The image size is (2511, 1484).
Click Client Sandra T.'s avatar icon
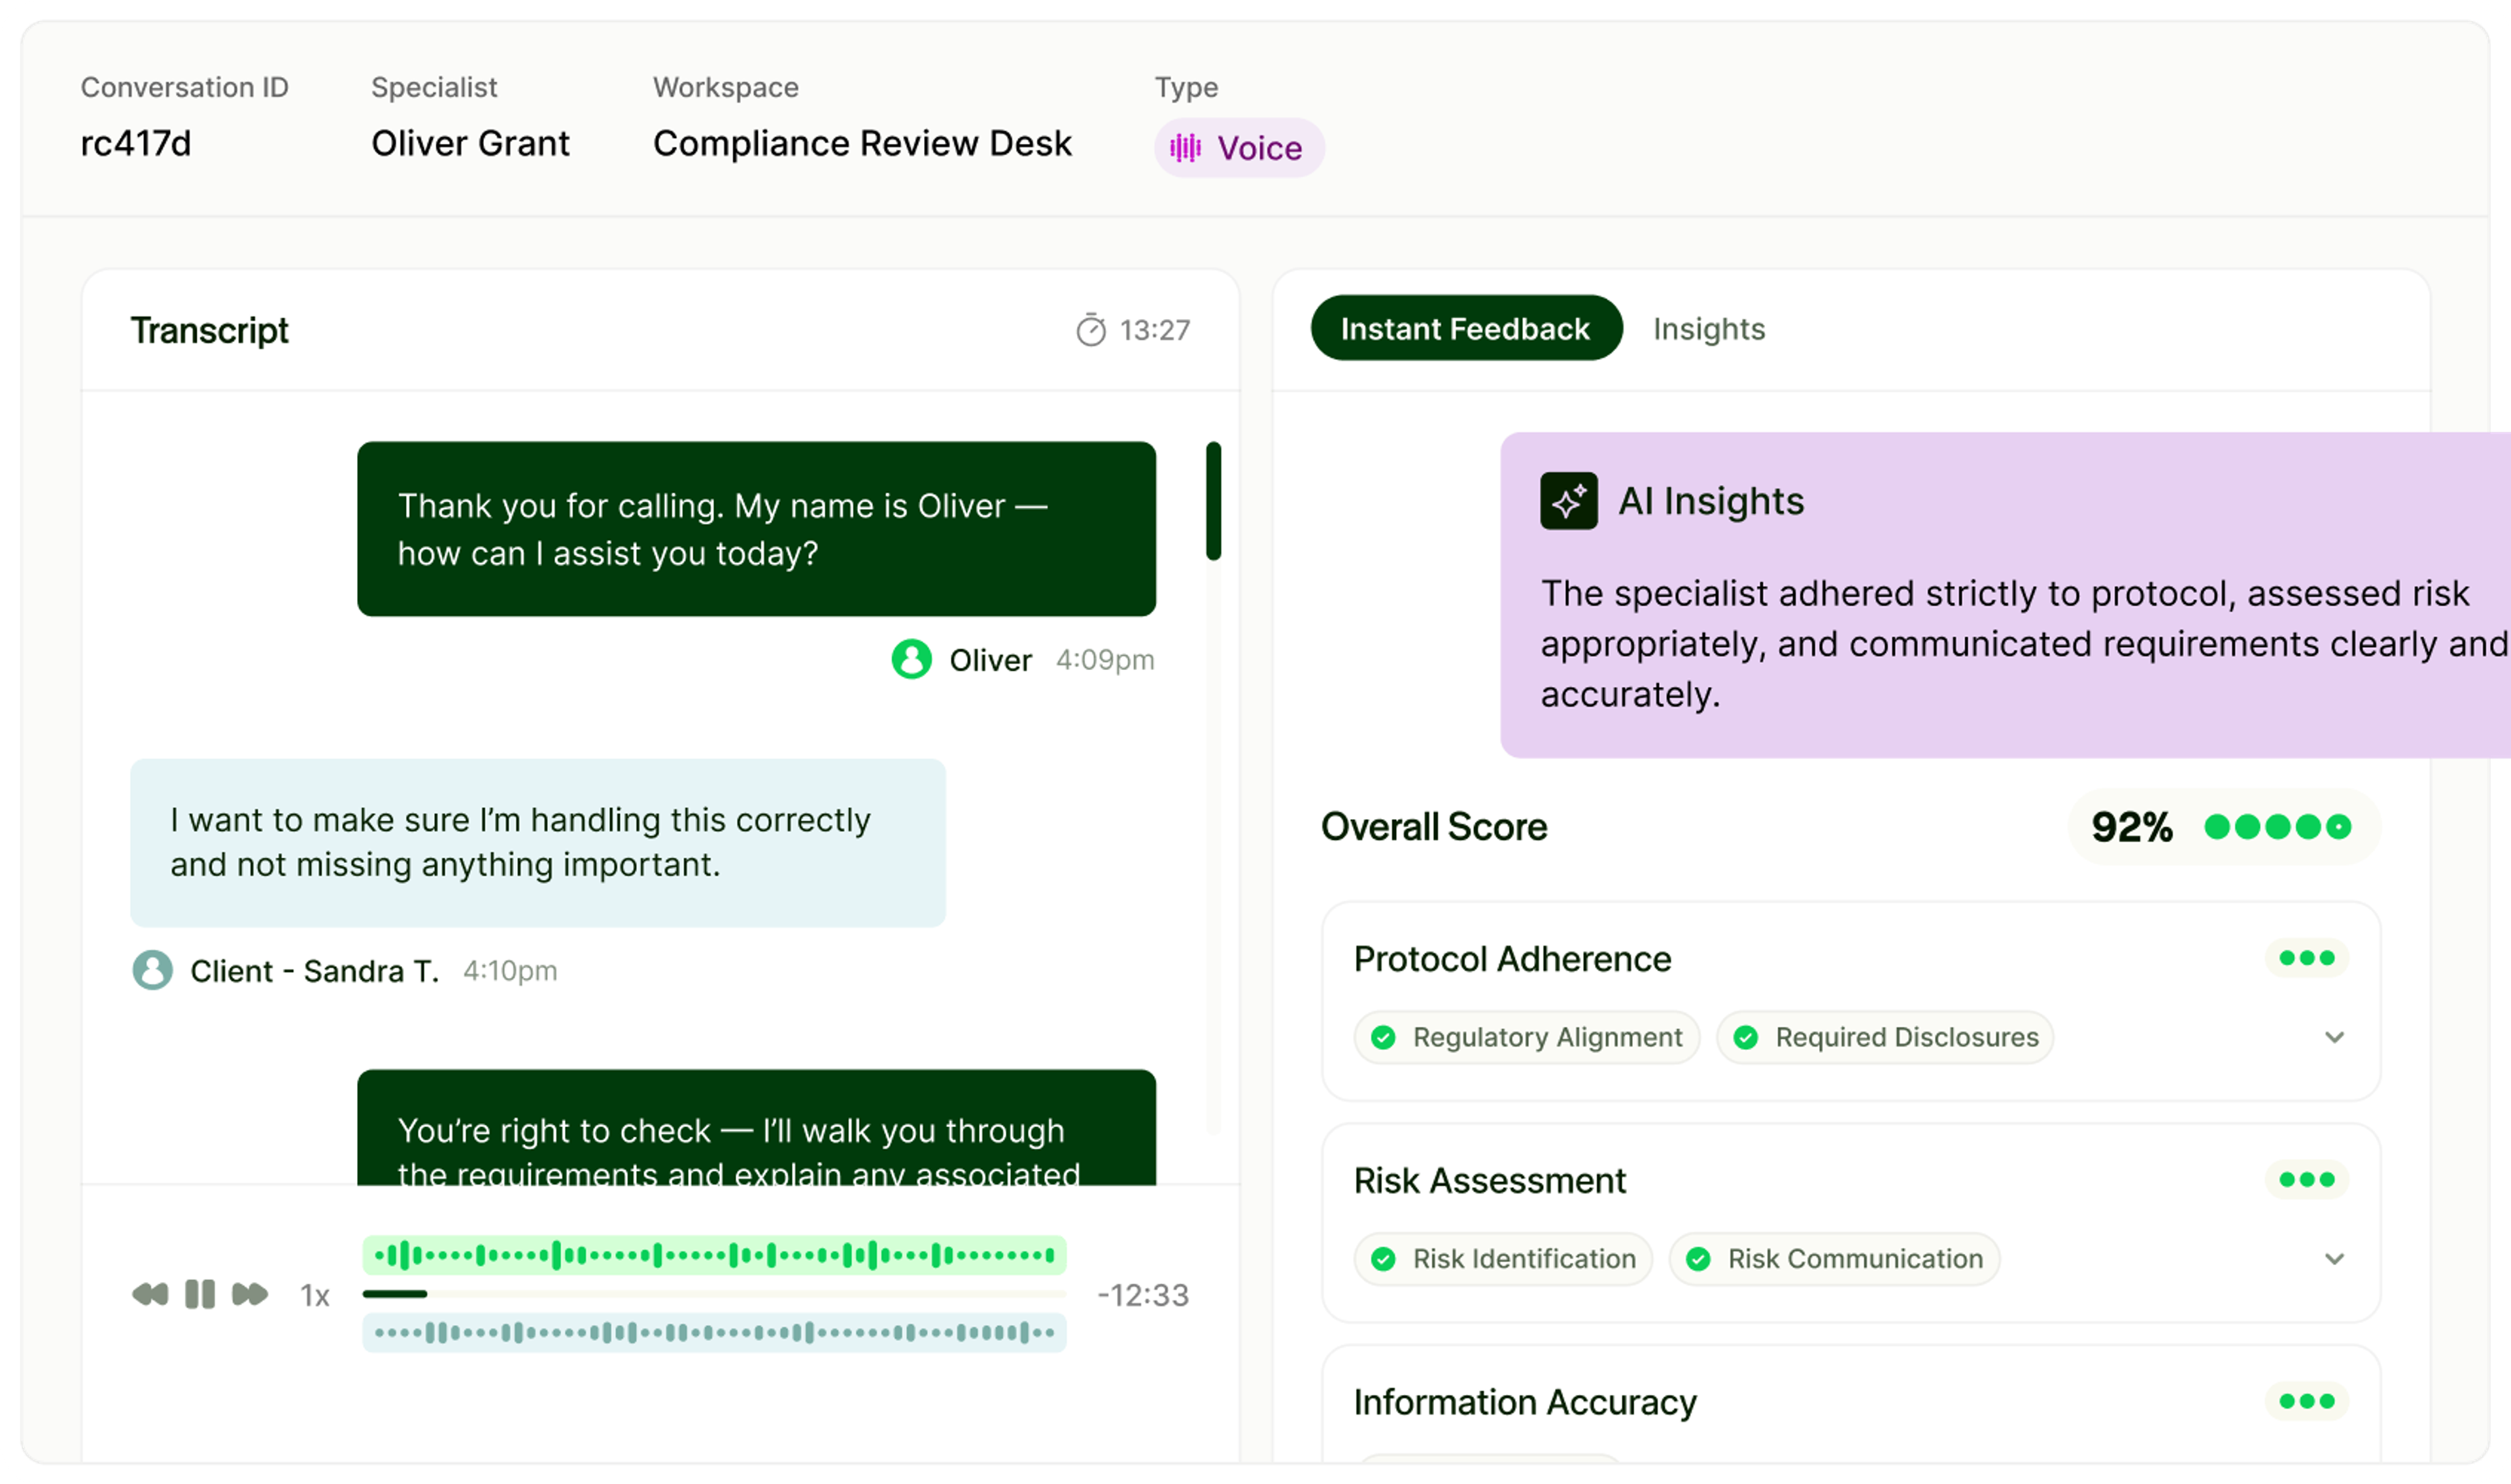point(152,970)
